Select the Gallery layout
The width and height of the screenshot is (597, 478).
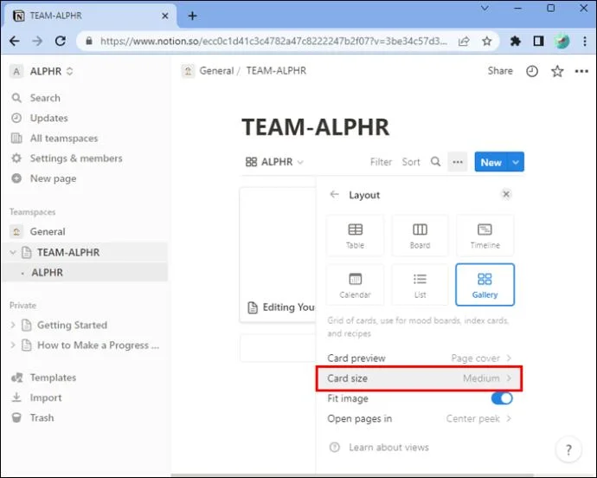click(485, 285)
